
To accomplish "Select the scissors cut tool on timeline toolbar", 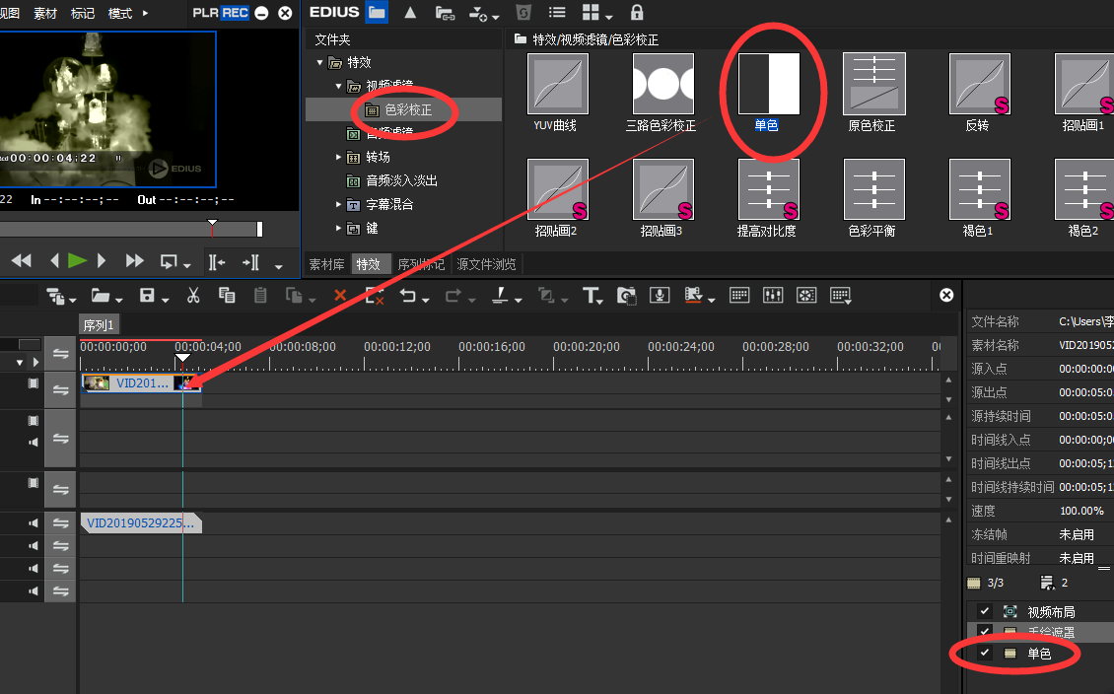I will coord(193,295).
